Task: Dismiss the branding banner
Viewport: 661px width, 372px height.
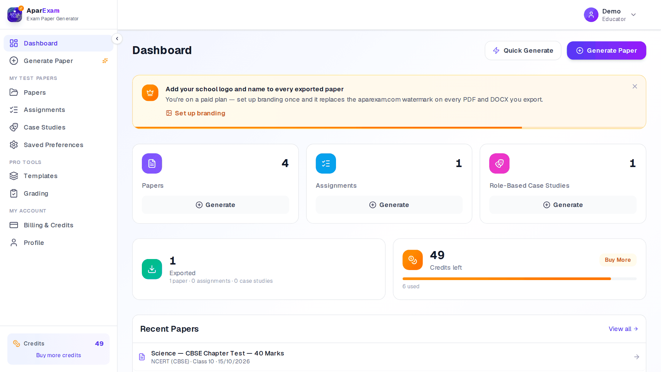Action: (635, 86)
